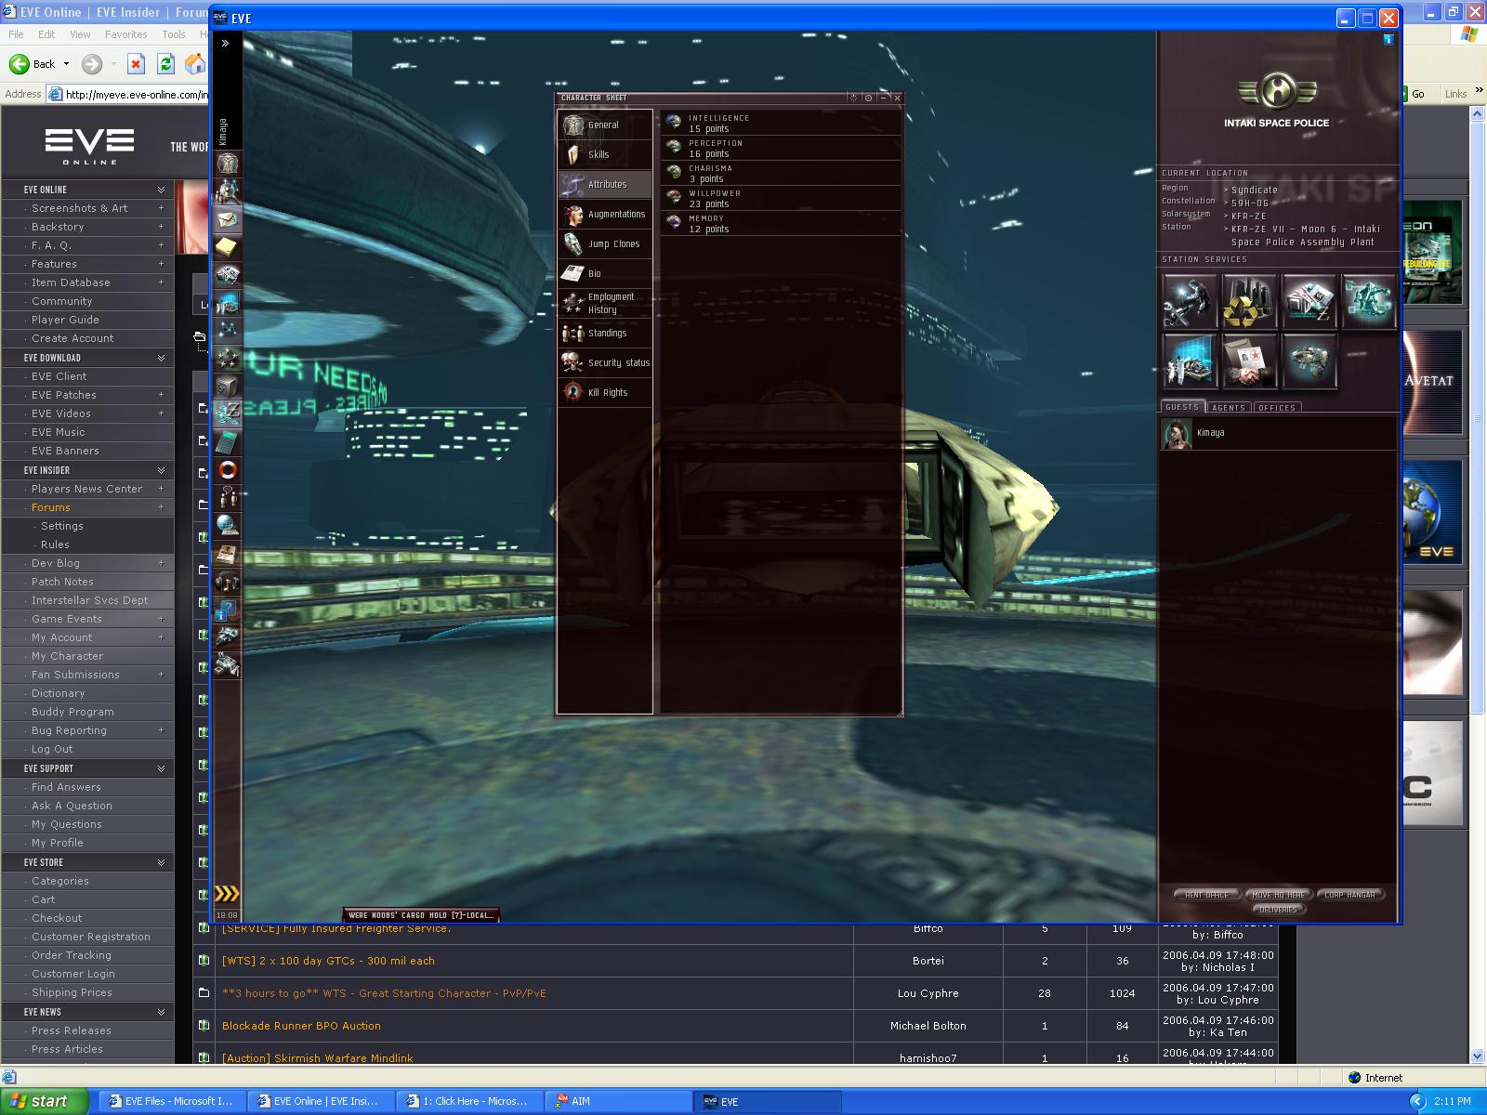Collapse the EVE NEWS menu section
The height and width of the screenshot is (1115, 1487).
[x=161, y=1012]
